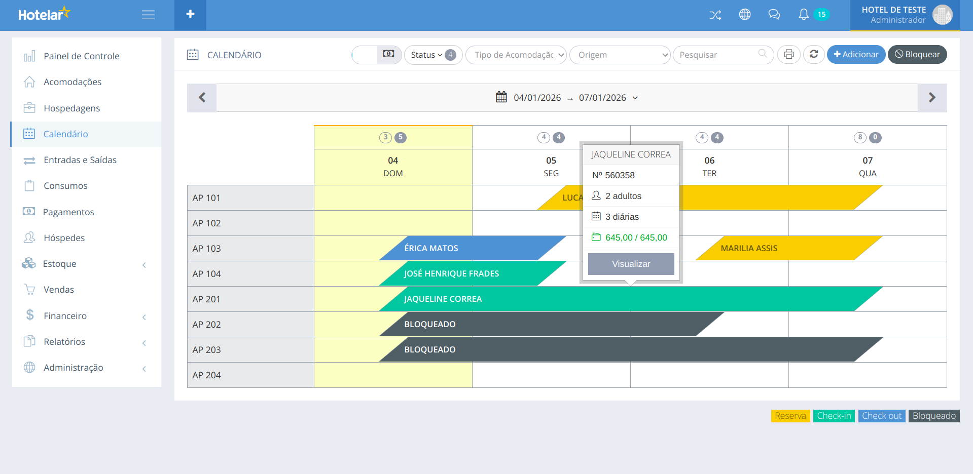Open the Tipo de Acomodação dropdown
The height and width of the screenshot is (474, 973).
pyautogui.click(x=516, y=55)
